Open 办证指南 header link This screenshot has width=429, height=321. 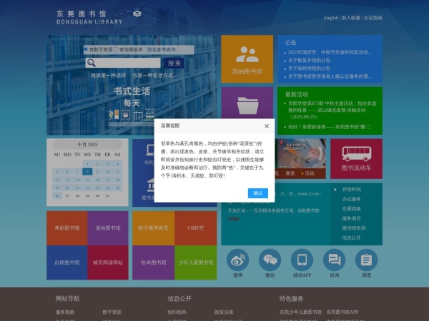(x=373, y=18)
